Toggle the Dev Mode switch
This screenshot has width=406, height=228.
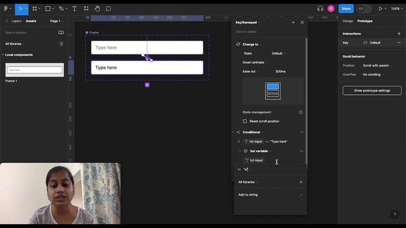[x=363, y=9]
